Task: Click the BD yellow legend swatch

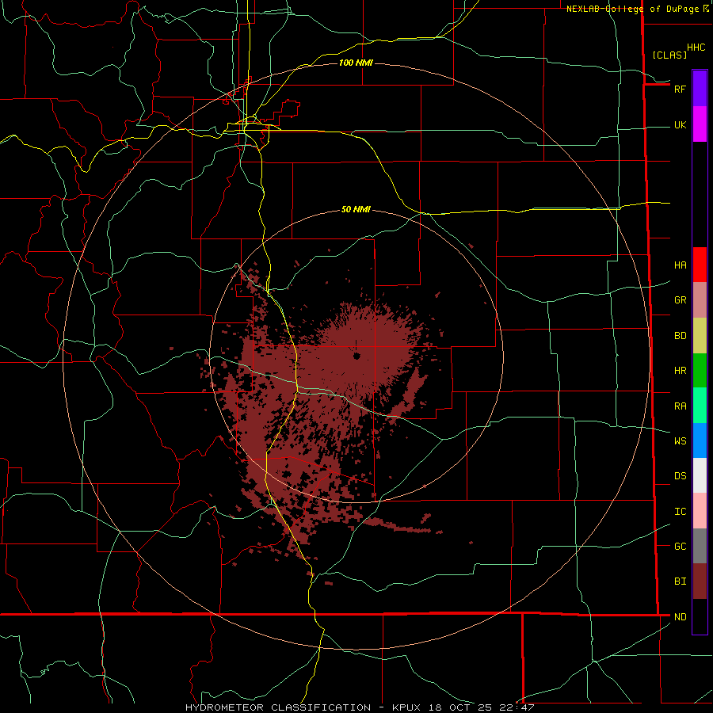Action: (700, 336)
